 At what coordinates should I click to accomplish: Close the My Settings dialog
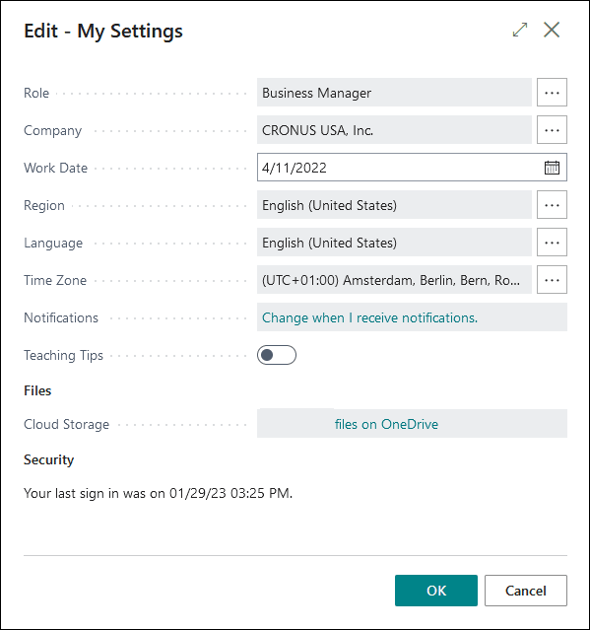[x=552, y=30]
